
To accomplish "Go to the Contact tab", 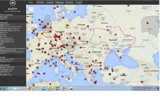I will 69,2.
